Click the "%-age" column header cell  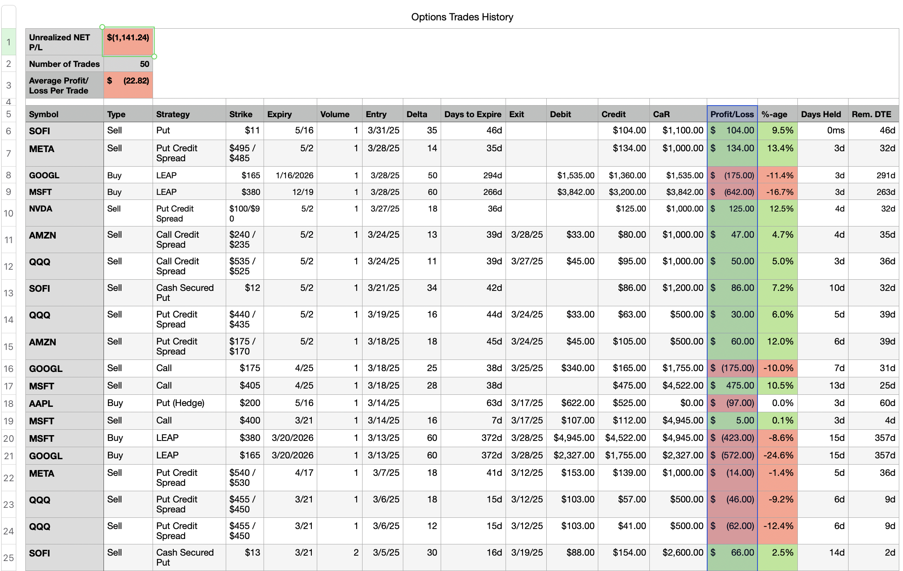click(x=777, y=114)
